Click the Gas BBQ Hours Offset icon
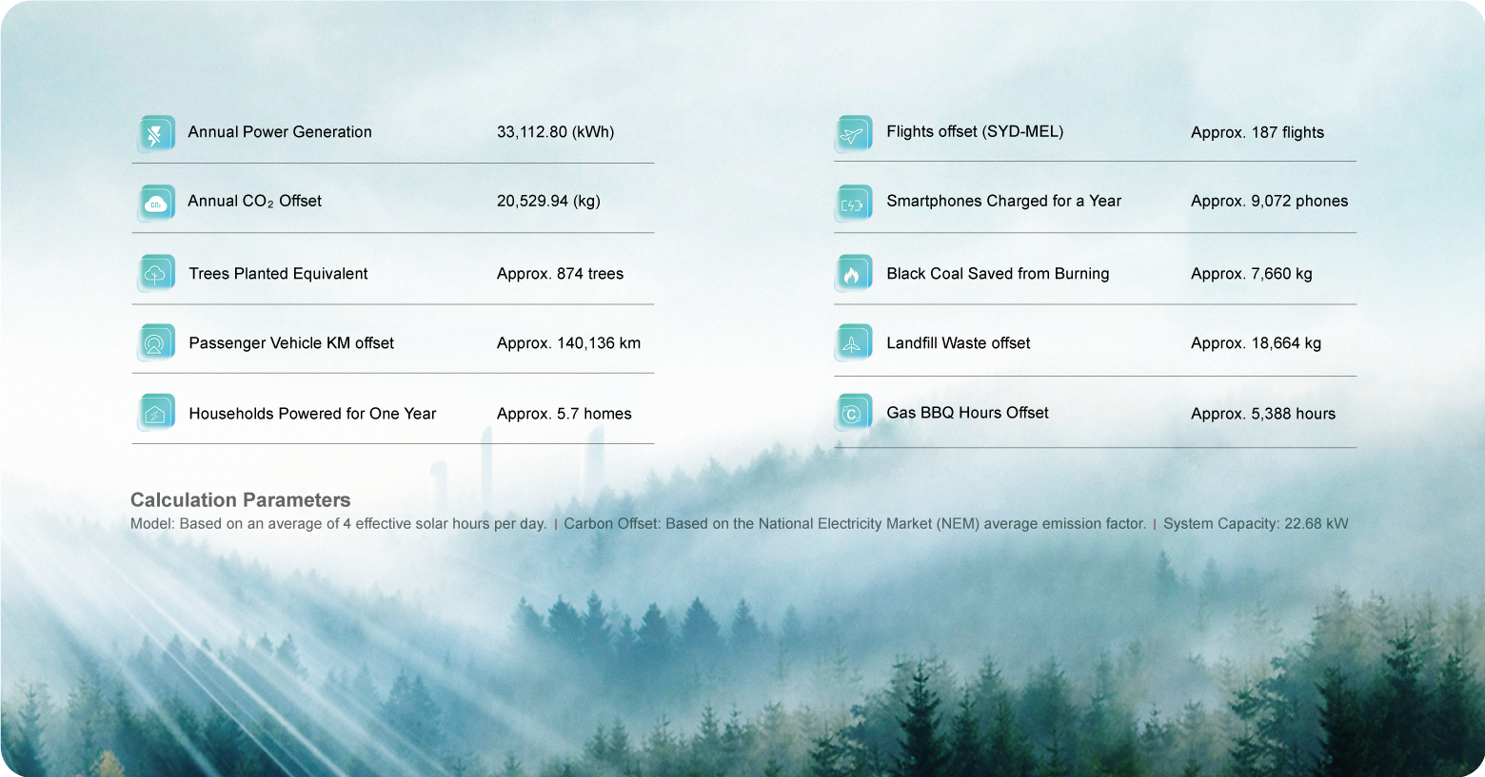This screenshot has width=1485, height=777. click(853, 414)
